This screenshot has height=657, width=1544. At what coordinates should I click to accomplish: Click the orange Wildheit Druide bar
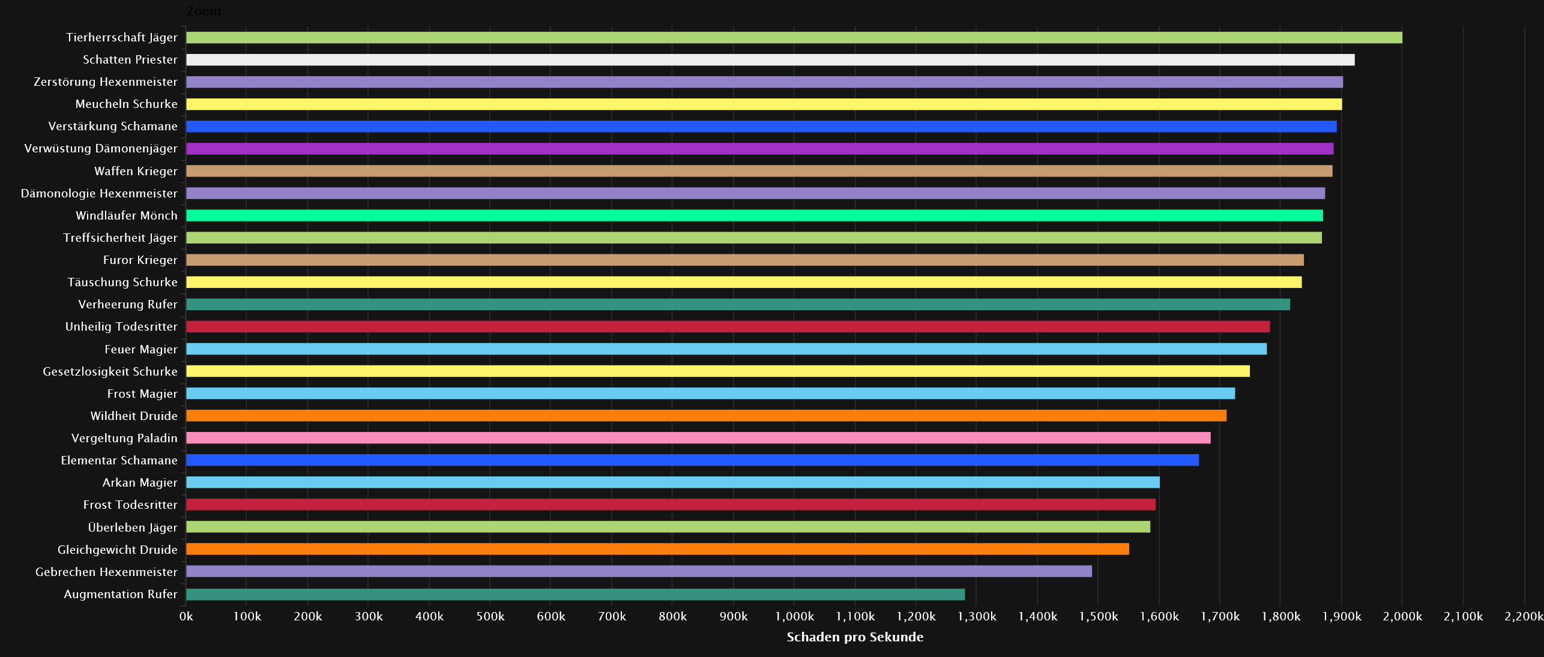tap(707, 415)
